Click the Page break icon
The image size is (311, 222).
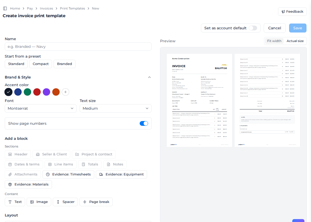point(85,202)
